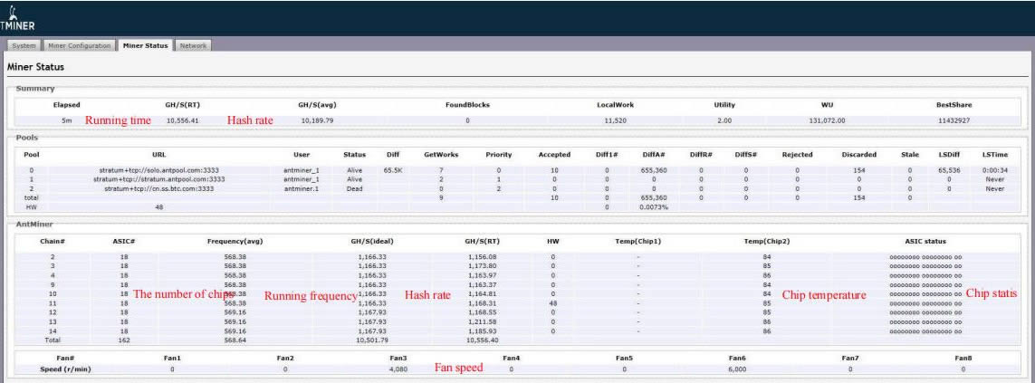Switch to the Miner Configuration tab
Viewport: 1035px width, 383px height.
pos(79,45)
